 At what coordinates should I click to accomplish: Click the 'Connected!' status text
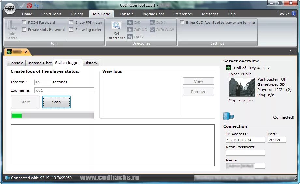[283, 117]
